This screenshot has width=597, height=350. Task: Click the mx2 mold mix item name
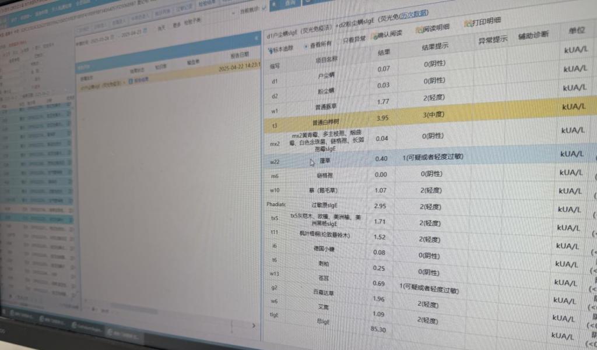pos(326,140)
